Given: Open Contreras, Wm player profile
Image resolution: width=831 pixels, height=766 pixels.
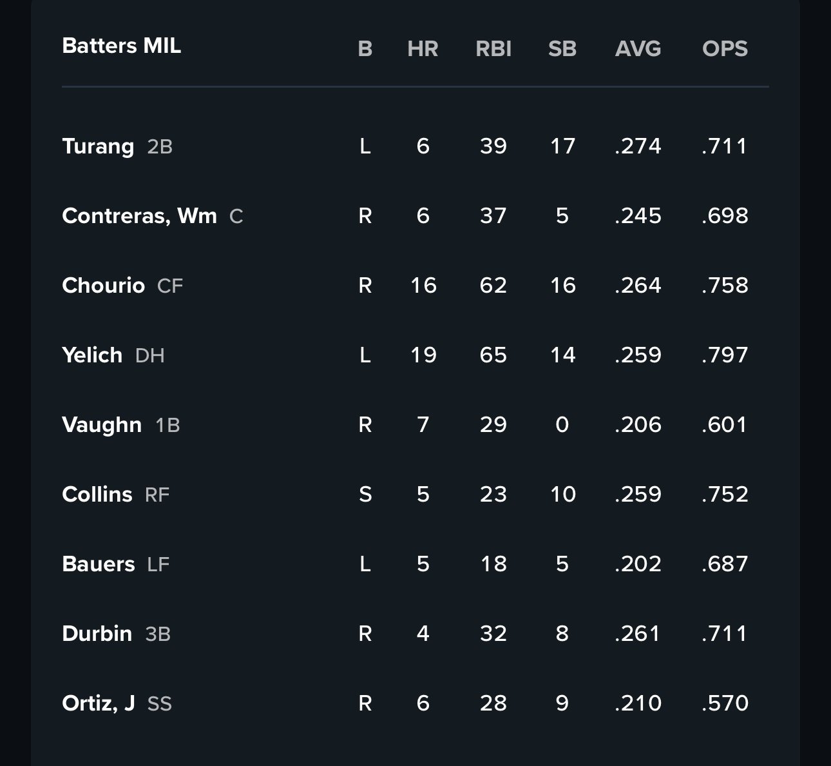Looking at the screenshot, I should (139, 216).
